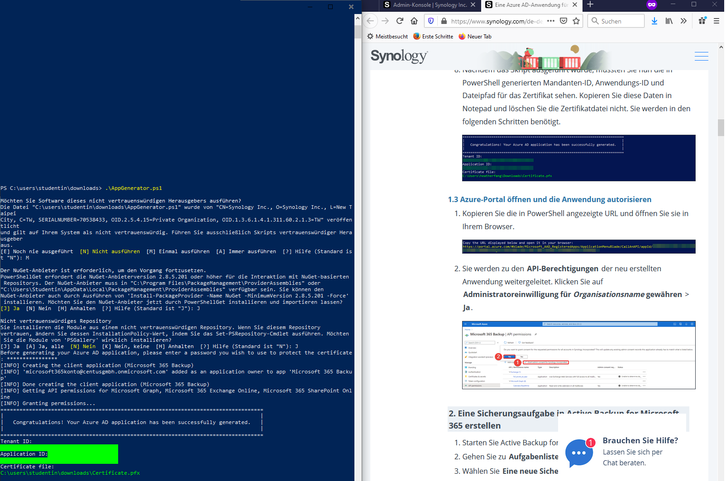This screenshot has height=481, width=726.
Task: Bookmark this page with the star
Action: coord(576,21)
